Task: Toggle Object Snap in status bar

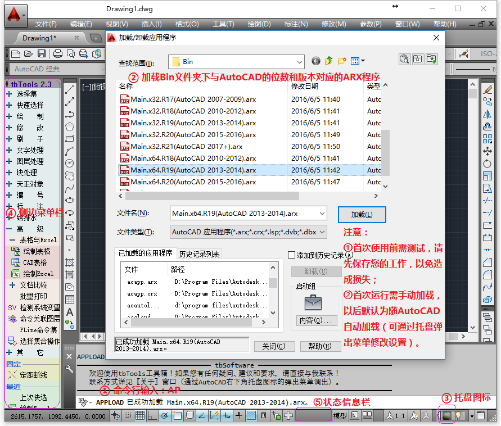Action: (177, 415)
